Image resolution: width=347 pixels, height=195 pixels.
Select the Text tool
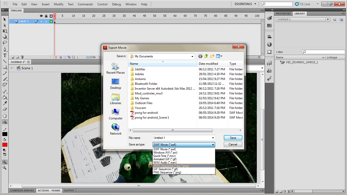click(5, 55)
